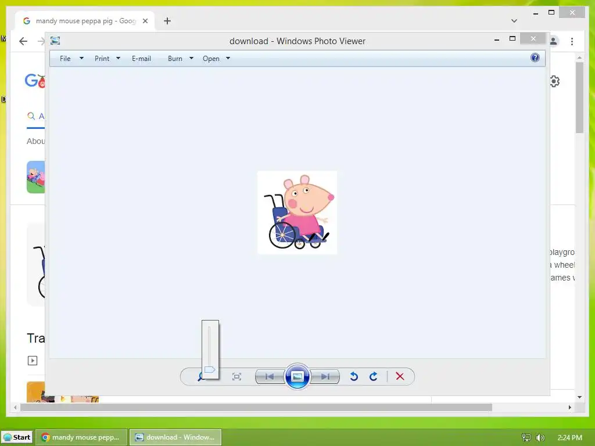
Task: Click the Google search tab magnifier icon
Action: (31, 116)
